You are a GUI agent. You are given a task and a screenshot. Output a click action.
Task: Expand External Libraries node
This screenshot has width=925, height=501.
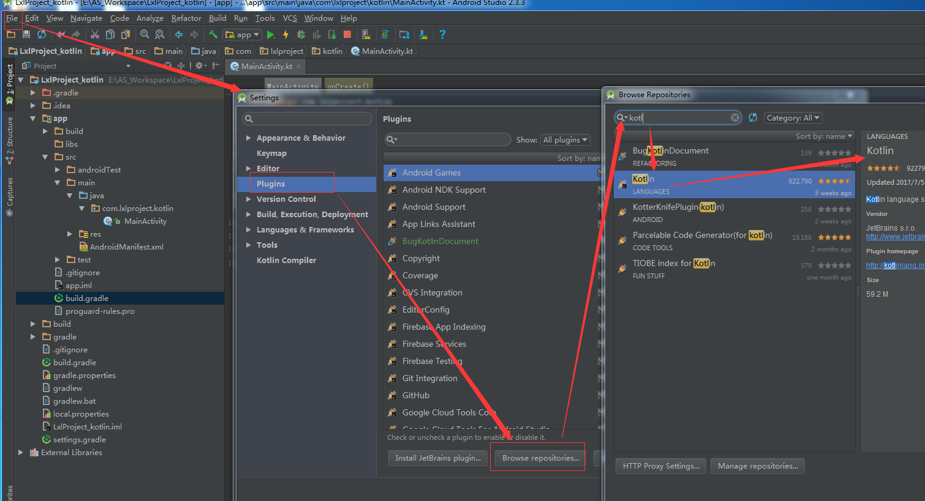pos(21,452)
